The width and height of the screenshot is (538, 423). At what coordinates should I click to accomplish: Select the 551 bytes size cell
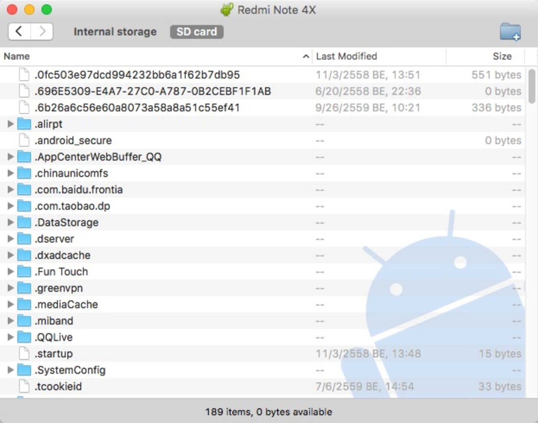pyautogui.click(x=496, y=75)
